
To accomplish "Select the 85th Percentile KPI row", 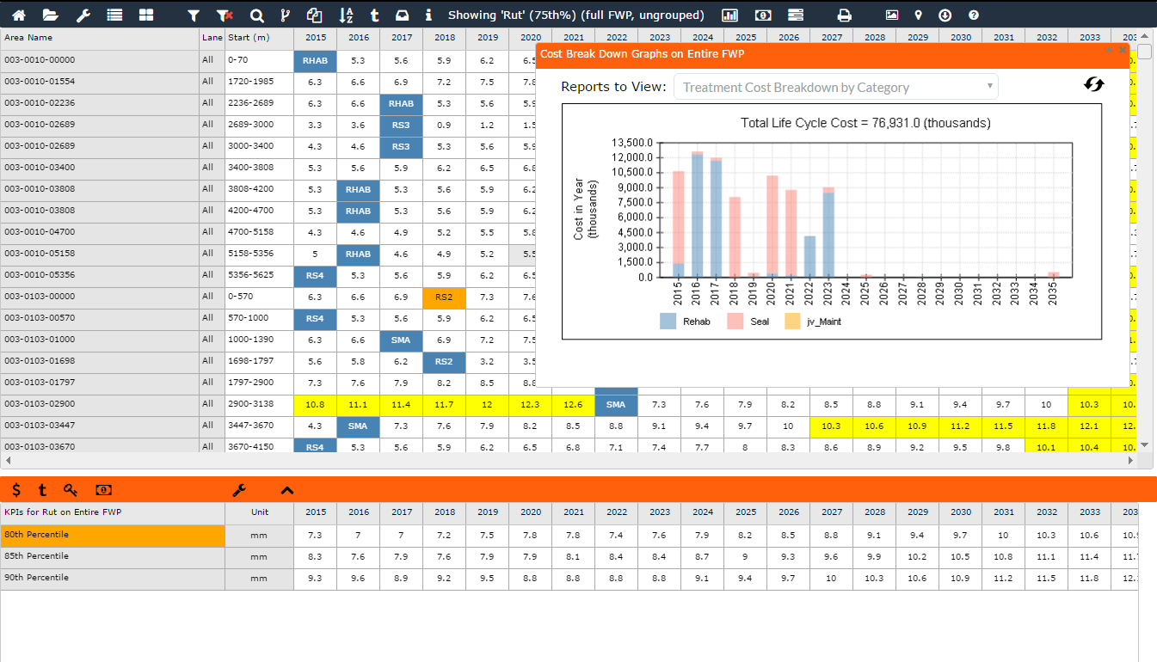I will point(113,557).
